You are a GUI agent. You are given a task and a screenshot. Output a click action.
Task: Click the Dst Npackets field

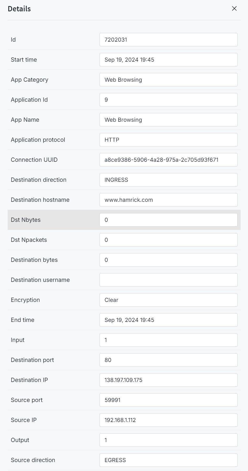pyautogui.click(x=168, y=240)
